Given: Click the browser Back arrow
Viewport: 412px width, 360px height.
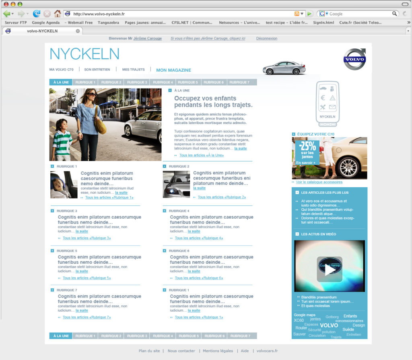Looking at the screenshot, I should click(x=6, y=14).
